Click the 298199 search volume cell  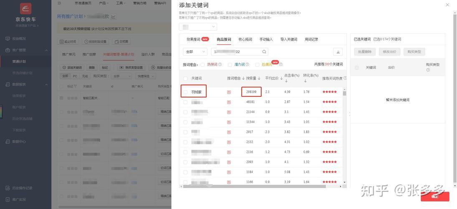251,92
